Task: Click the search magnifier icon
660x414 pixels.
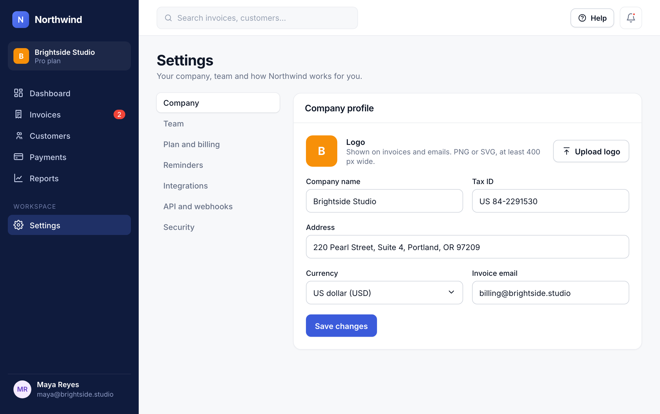Action: (168, 18)
